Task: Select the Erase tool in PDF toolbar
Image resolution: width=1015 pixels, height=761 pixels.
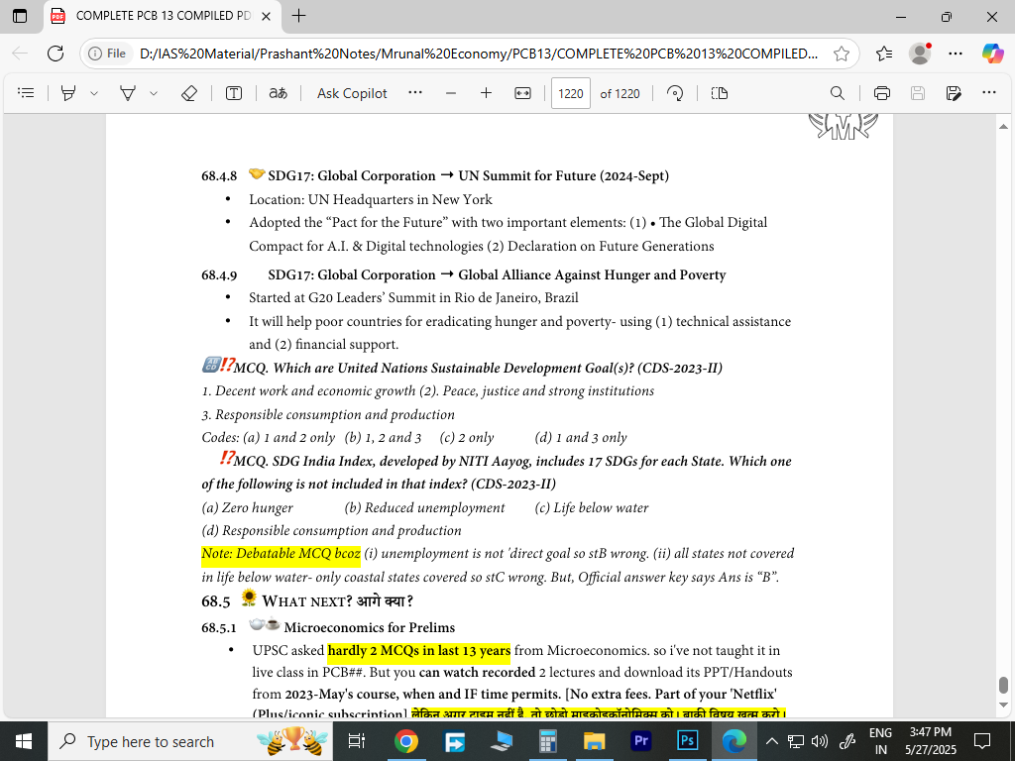Action: coord(188,93)
